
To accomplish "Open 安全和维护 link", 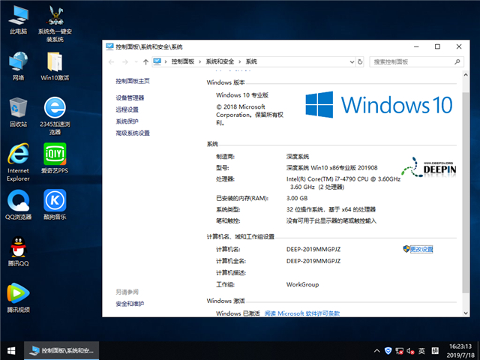I will click(130, 304).
